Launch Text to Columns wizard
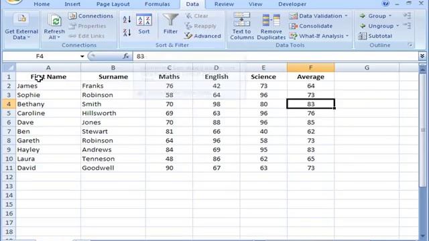The height and width of the screenshot is (241, 429). click(242, 27)
